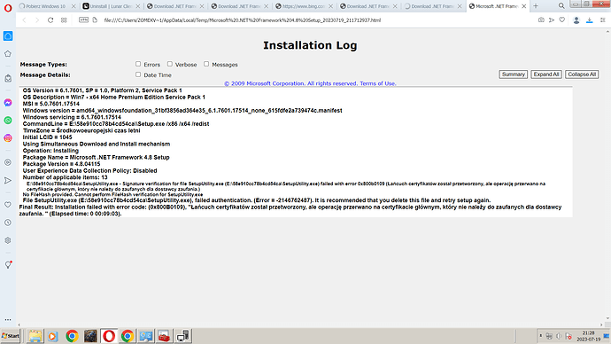Image resolution: width=611 pixels, height=344 pixels.
Task: Open the media player taskbar icon
Action: click(53, 336)
